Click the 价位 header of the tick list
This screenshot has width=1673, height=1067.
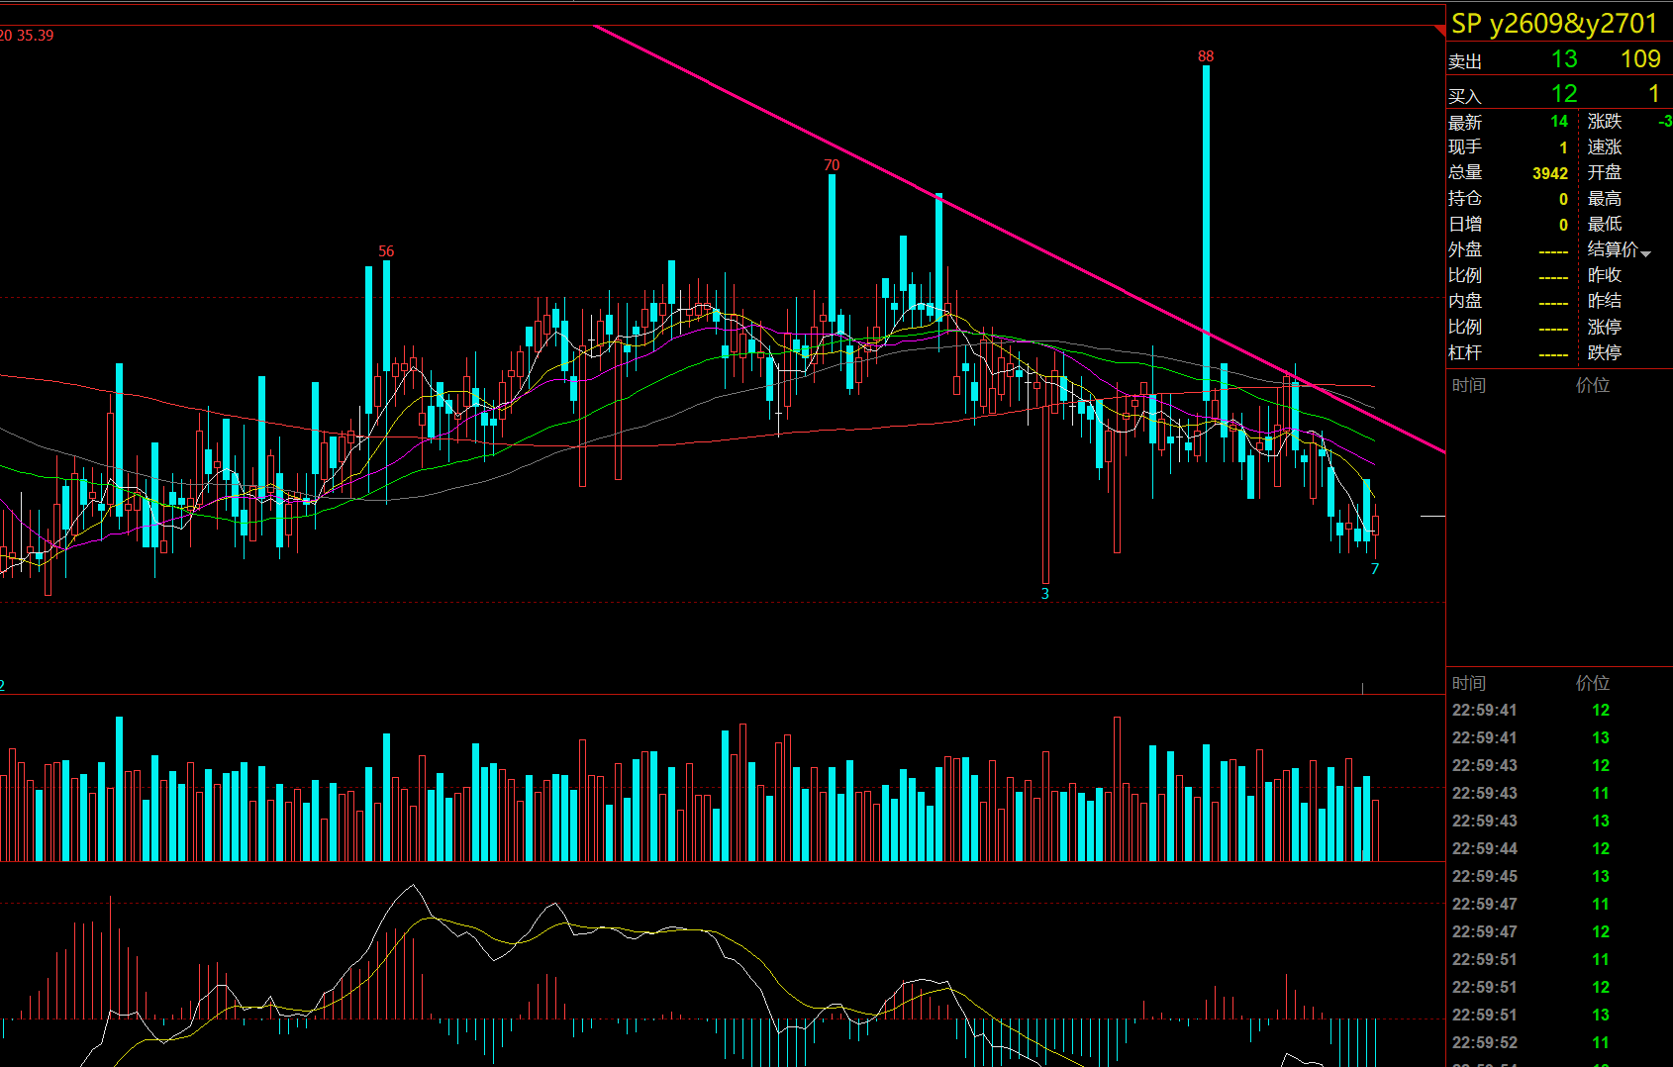tap(1593, 683)
